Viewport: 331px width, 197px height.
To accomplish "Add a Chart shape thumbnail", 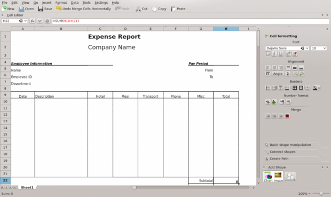I will coord(269,177).
